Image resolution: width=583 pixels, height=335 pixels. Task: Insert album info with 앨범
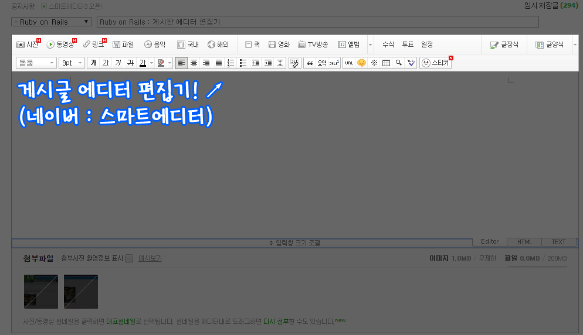349,44
